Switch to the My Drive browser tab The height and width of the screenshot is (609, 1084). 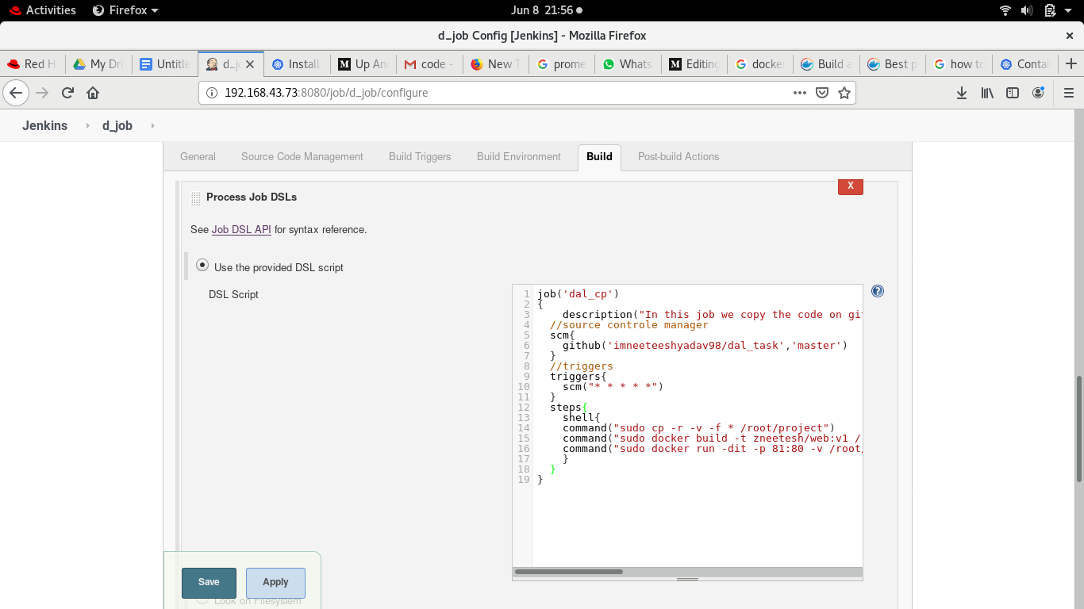pyautogui.click(x=98, y=64)
